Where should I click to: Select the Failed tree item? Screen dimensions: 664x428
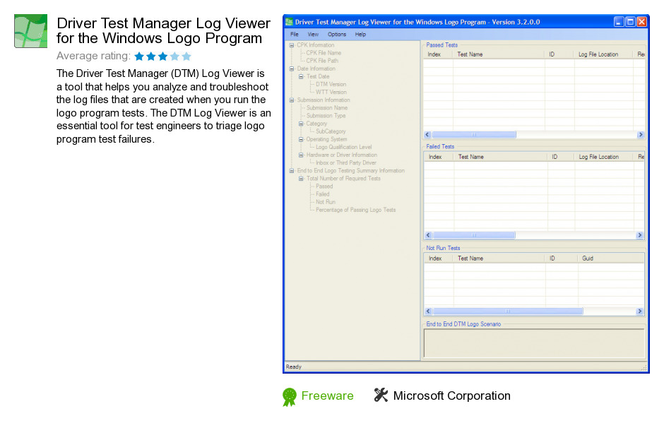323,194
